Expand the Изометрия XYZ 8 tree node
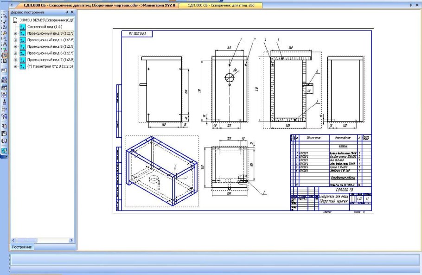This screenshot has width=422, height=275. [x=16, y=66]
